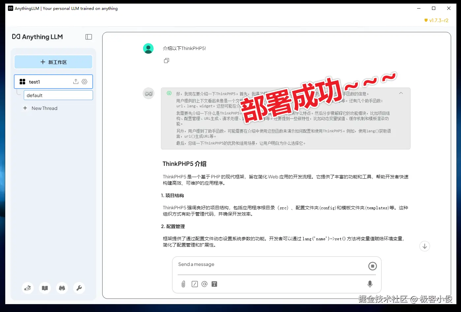Open slash commands icon
The width and height of the screenshot is (461, 312).
pos(195,284)
